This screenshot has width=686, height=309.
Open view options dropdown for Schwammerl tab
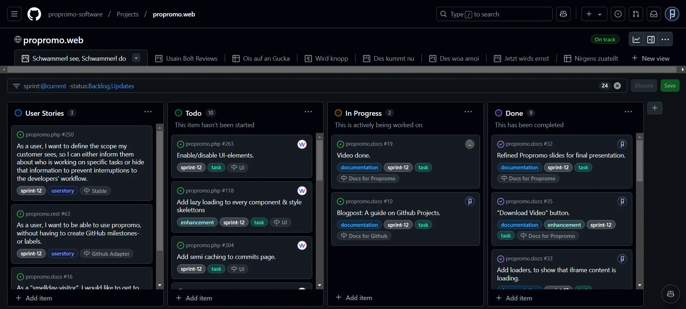tap(136, 58)
